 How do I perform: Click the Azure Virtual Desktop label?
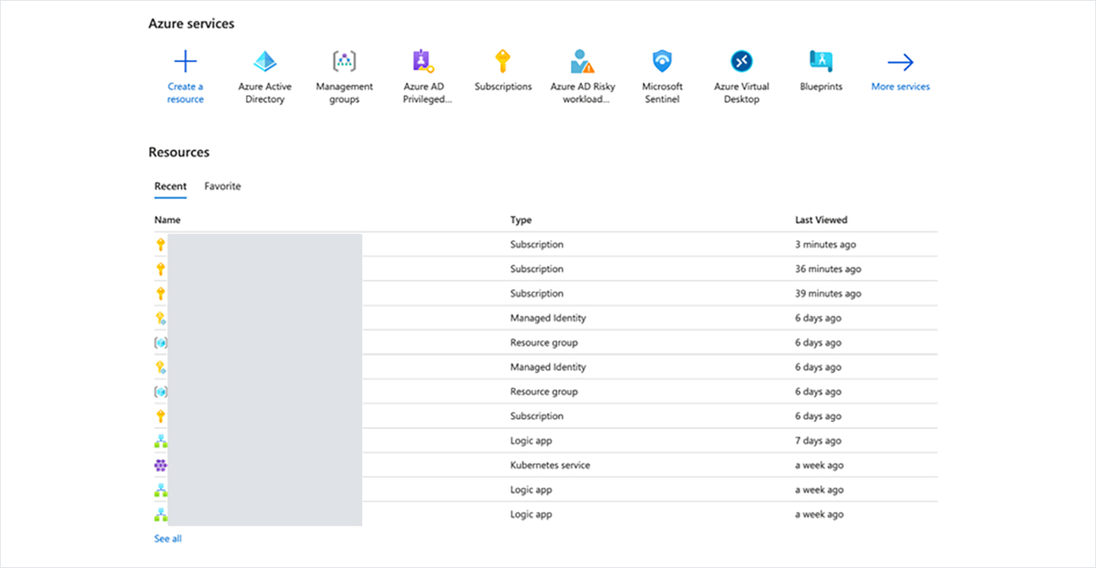point(741,93)
